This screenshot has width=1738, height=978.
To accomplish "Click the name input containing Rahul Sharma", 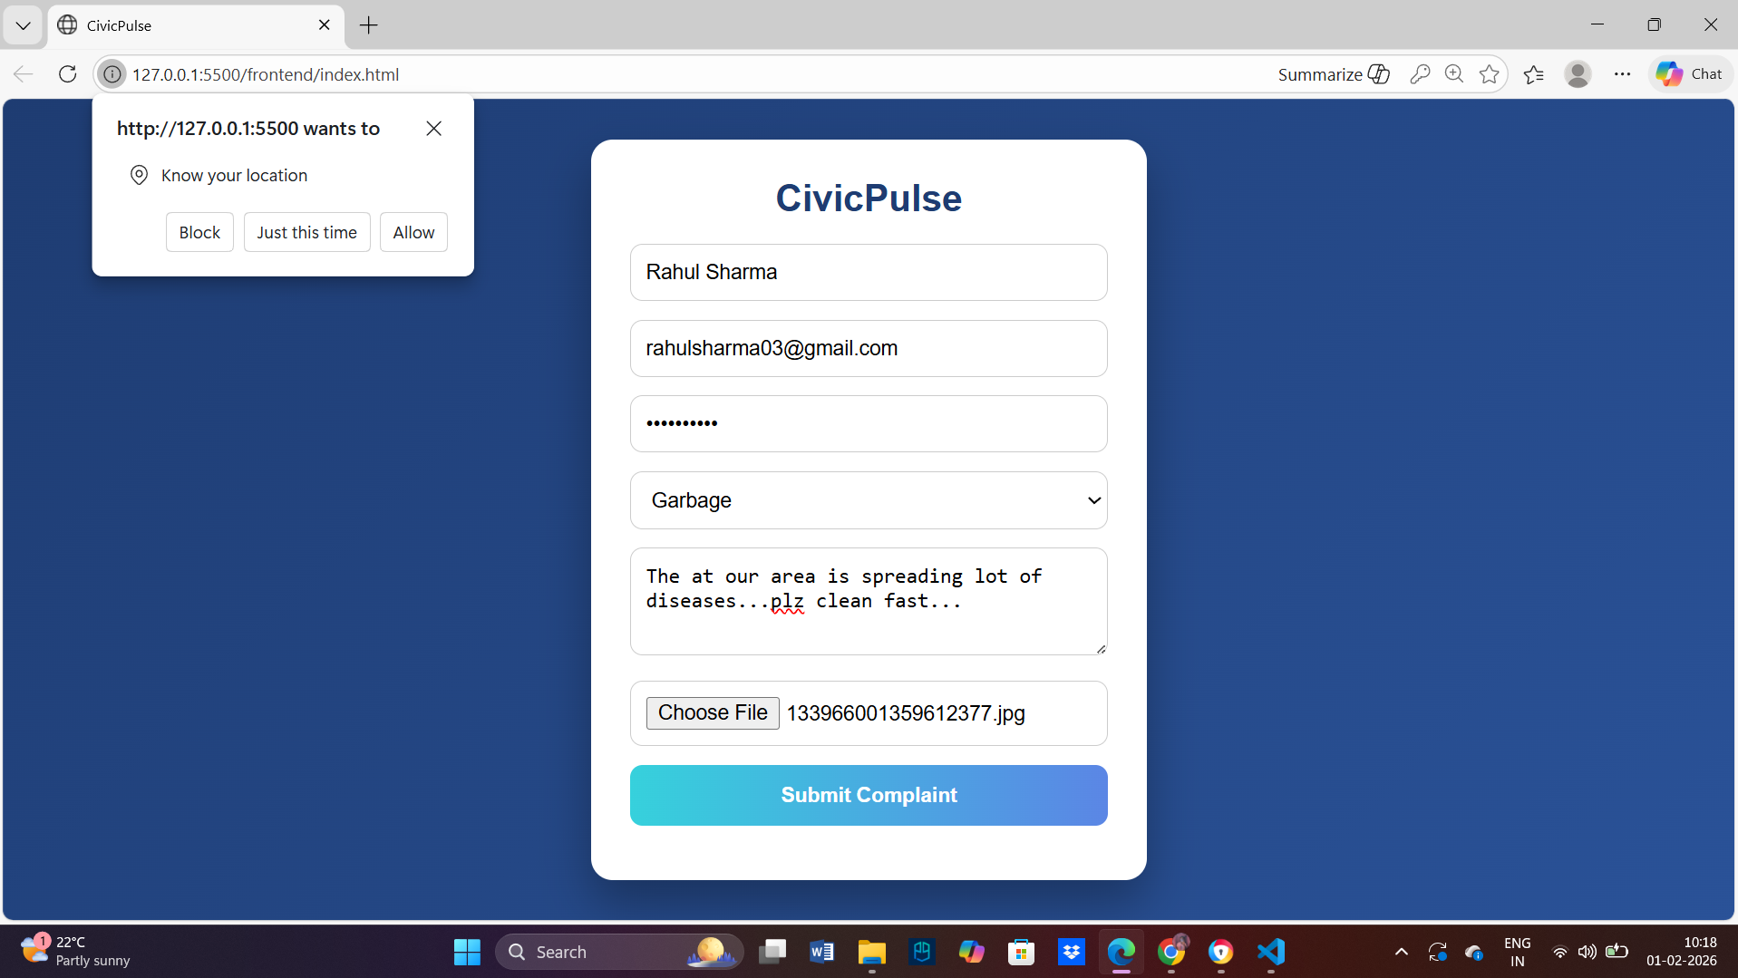I will [868, 272].
